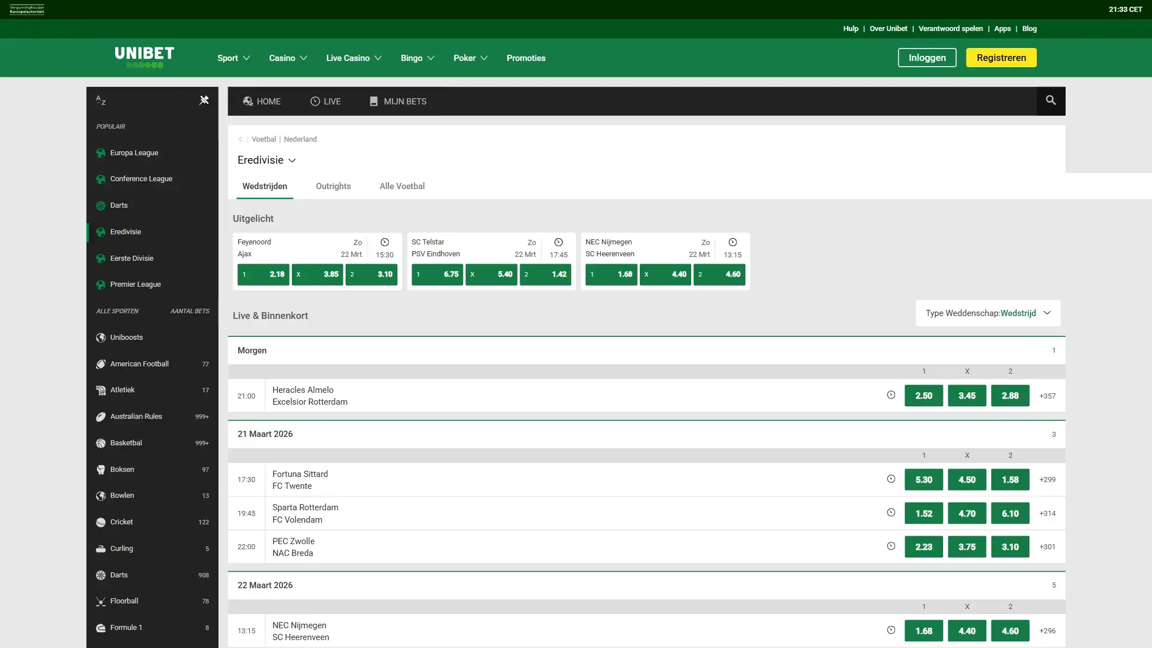Expand the Bingo menu
Screen dimensions: 1152x648
click(x=417, y=58)
